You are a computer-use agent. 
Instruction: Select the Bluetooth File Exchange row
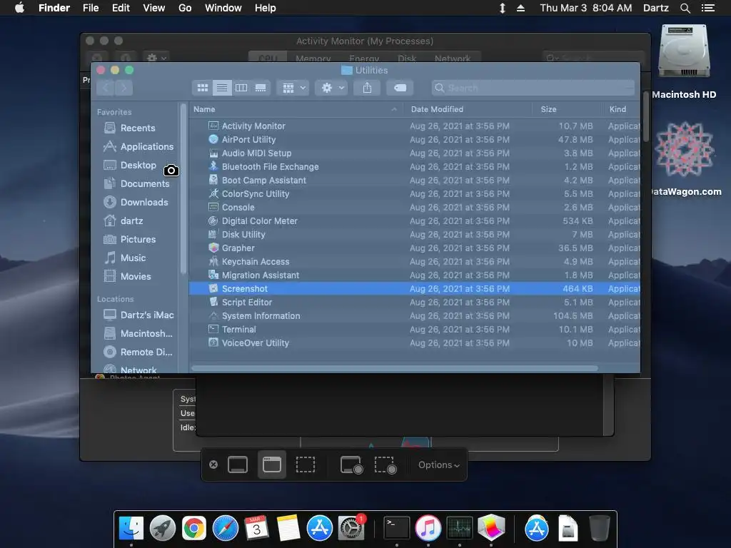[415, 166]
